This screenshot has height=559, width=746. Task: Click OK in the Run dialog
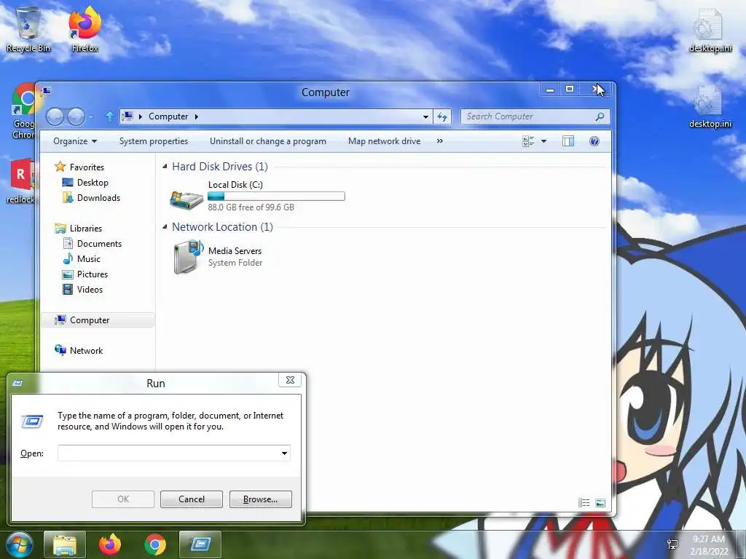click(122, 499)
